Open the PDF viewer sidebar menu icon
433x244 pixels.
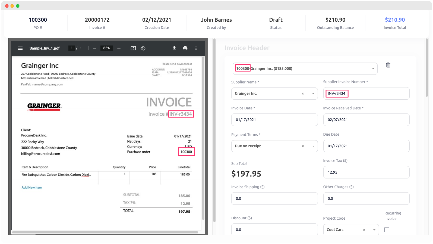[x=20, y=48]
